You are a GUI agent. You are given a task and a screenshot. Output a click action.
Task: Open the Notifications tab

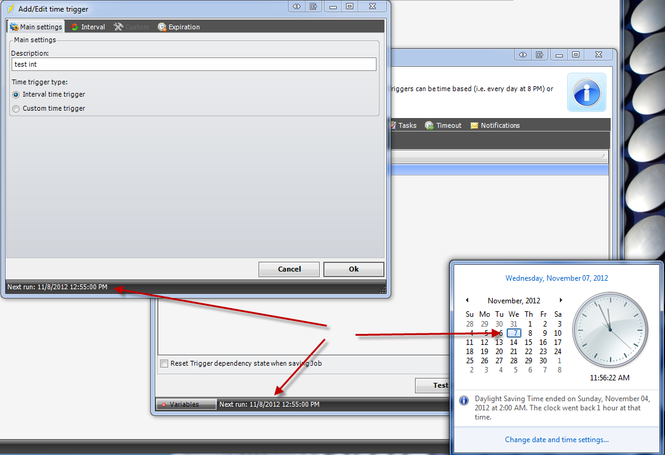495,125
